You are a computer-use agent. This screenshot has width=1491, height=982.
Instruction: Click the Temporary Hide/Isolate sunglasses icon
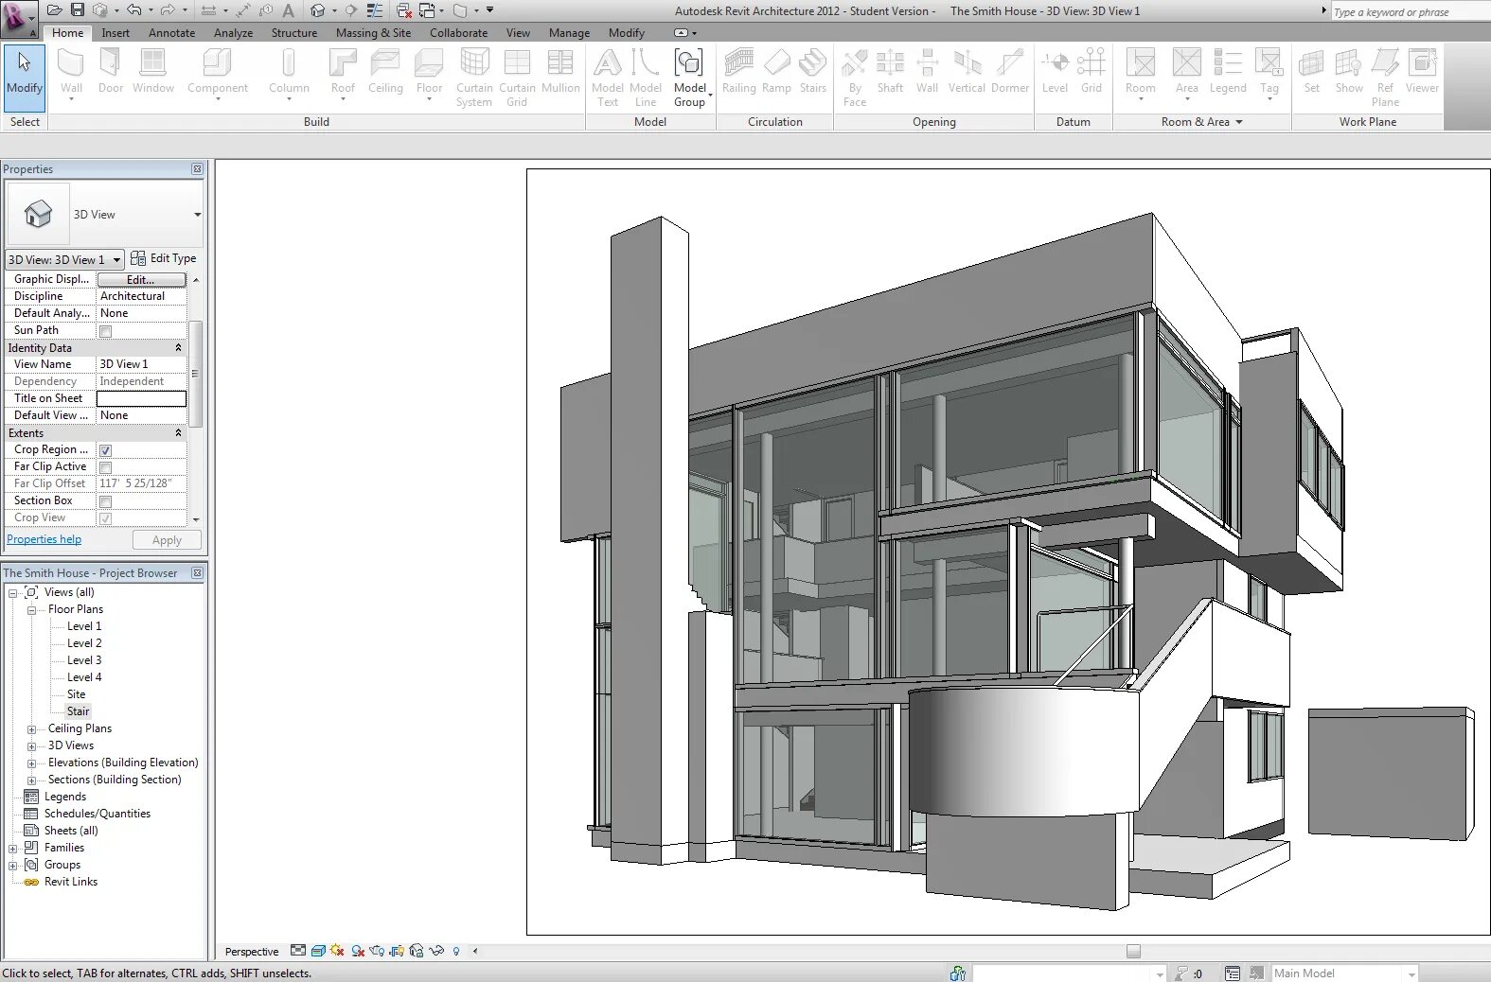pos(436,951)
